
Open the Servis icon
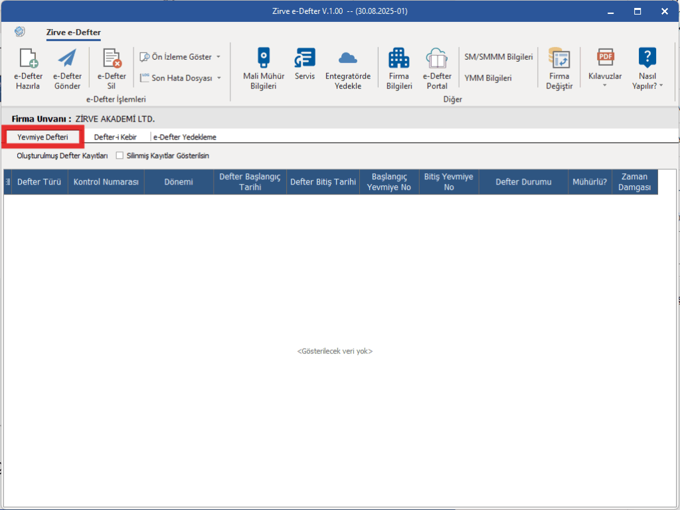(x=304, y=64)
